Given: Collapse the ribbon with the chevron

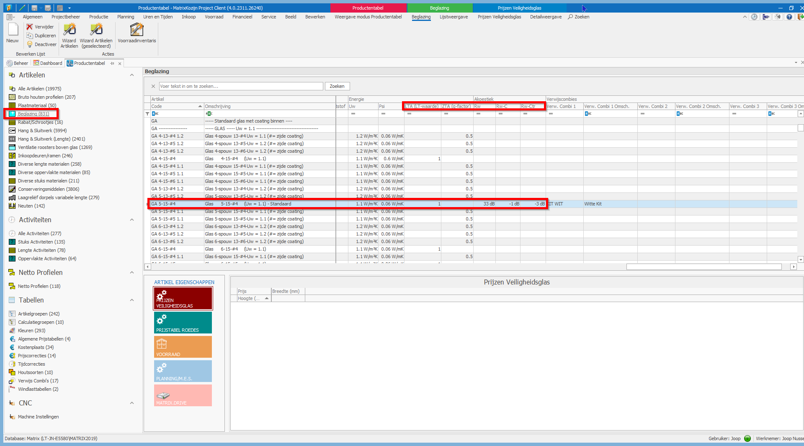Looking at the screenshot, I should (x=745, y=17).
